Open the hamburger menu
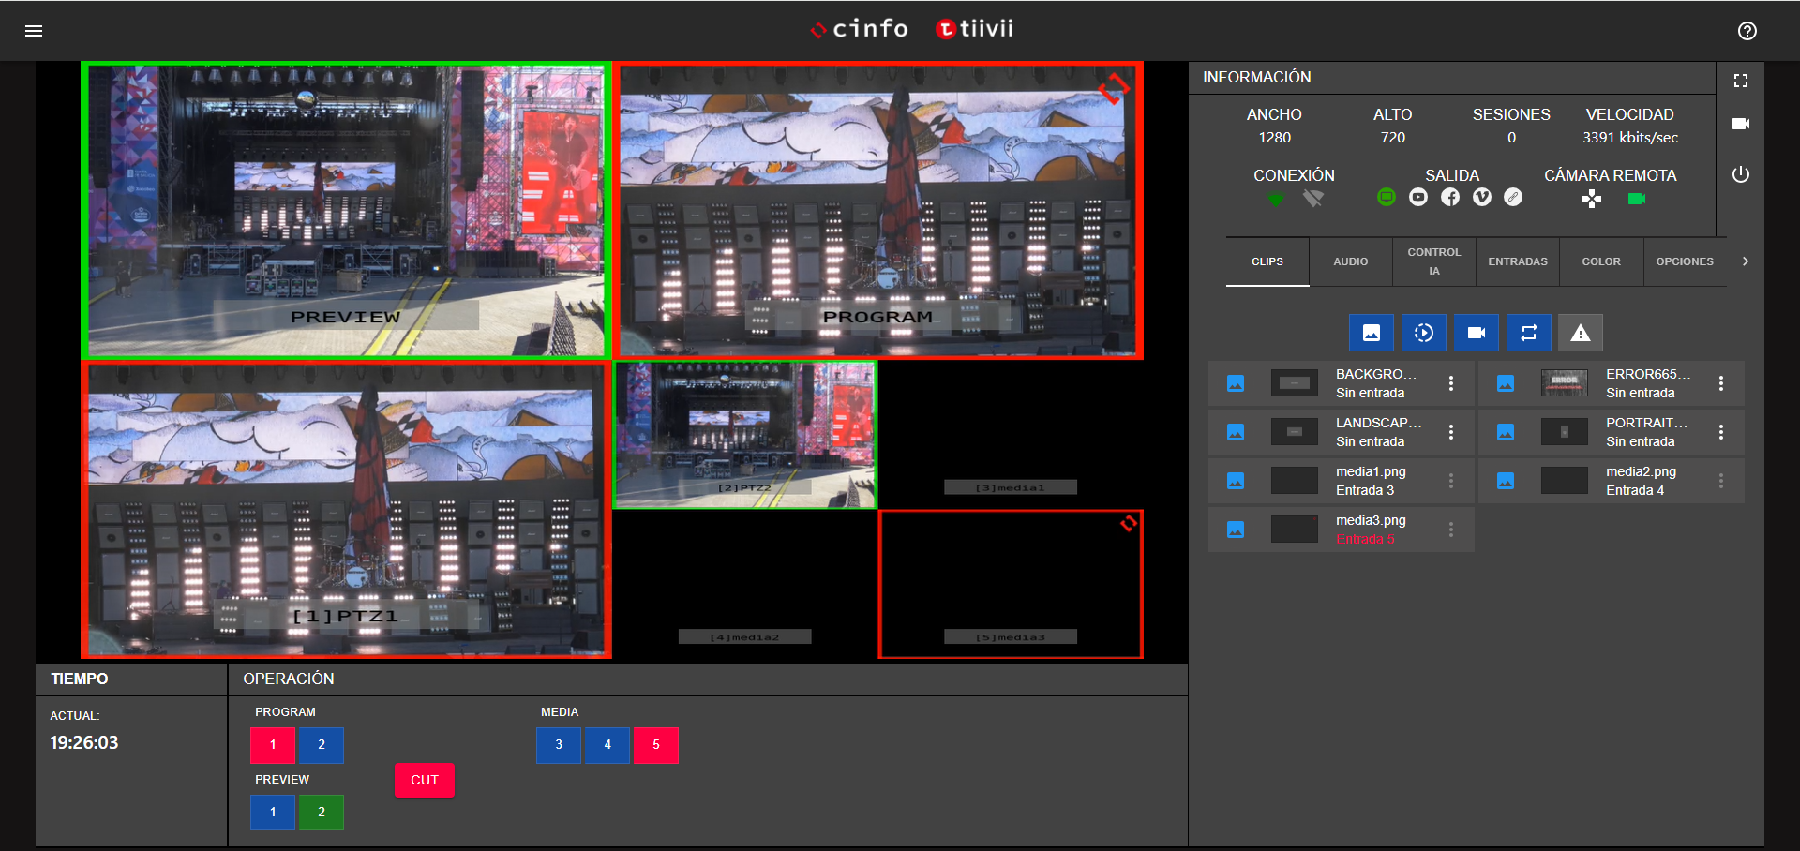 tap(34, 31)
